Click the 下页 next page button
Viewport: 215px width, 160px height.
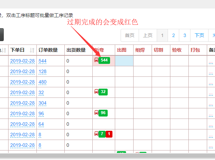(x=199, y=35)
